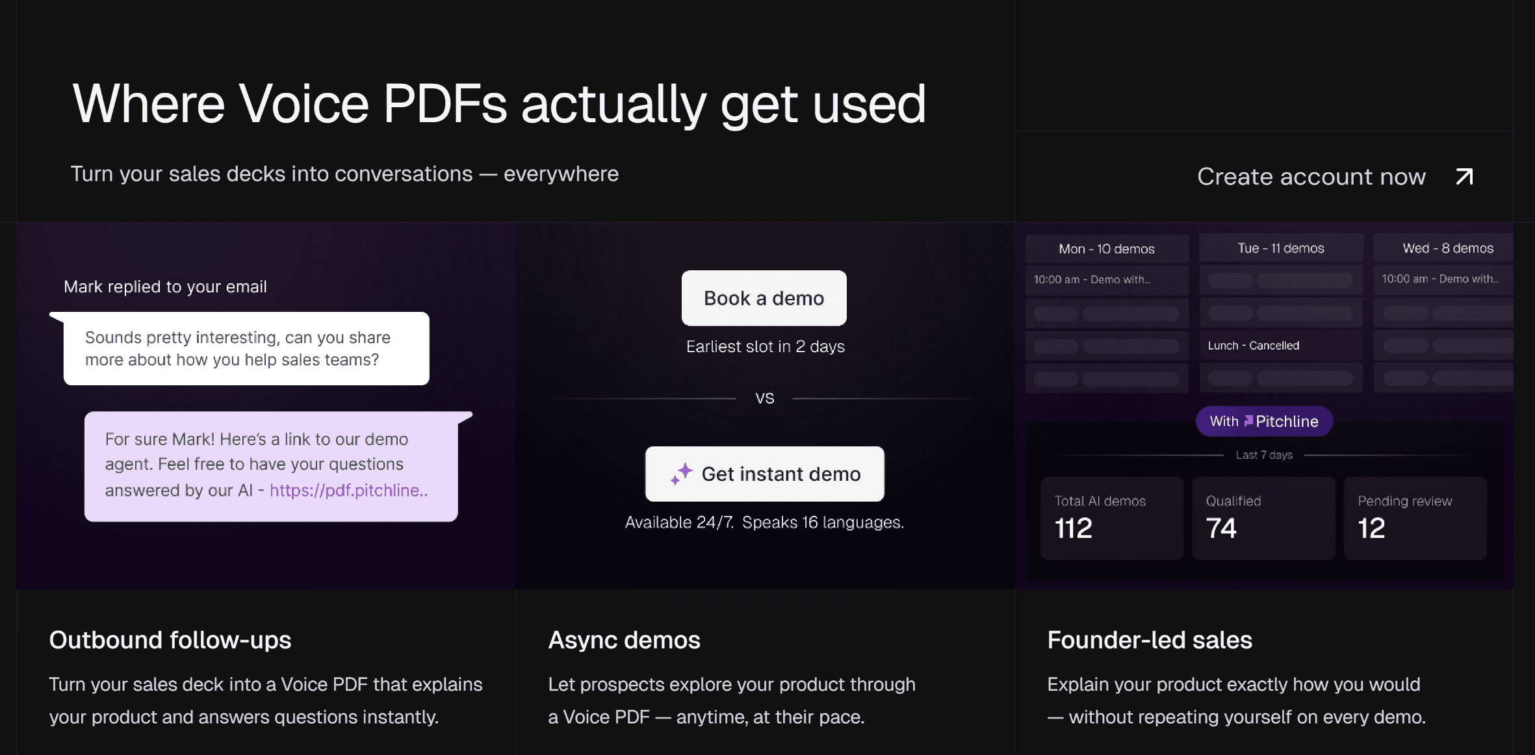Click the Total AI demos 112 card
The height and width of the screenshot is (755, 1535).
1111,518
